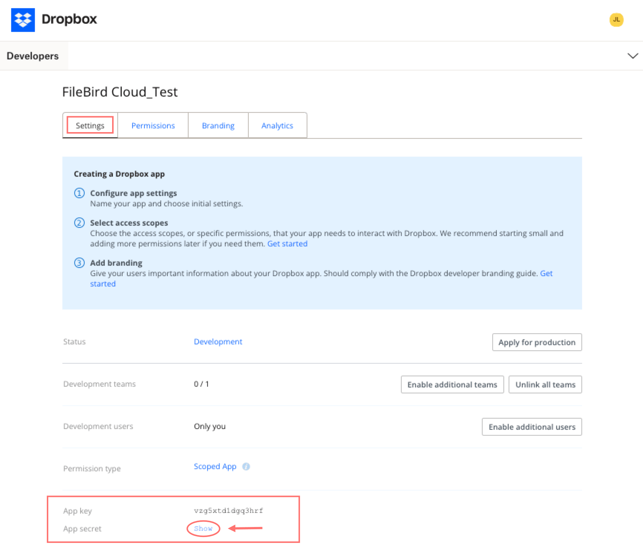
Task: View the Analytics tab
Action: pos(277,125)
